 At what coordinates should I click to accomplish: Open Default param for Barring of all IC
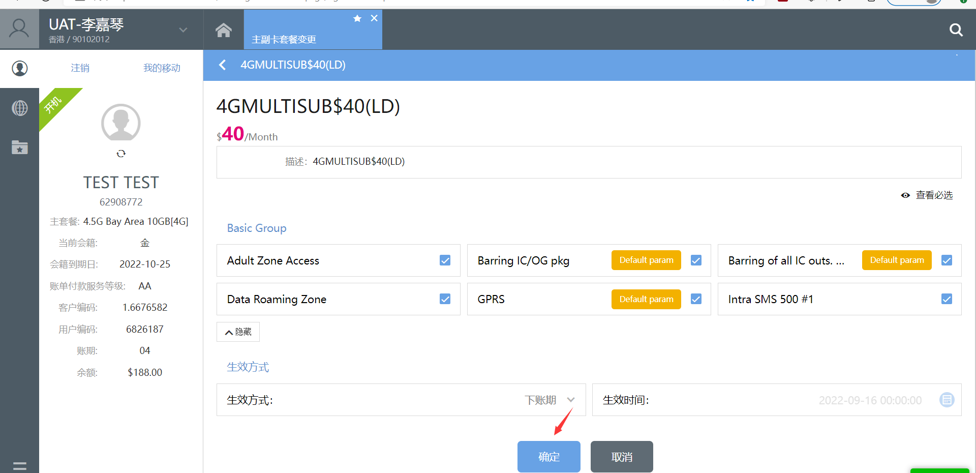[x=897, y=260]
